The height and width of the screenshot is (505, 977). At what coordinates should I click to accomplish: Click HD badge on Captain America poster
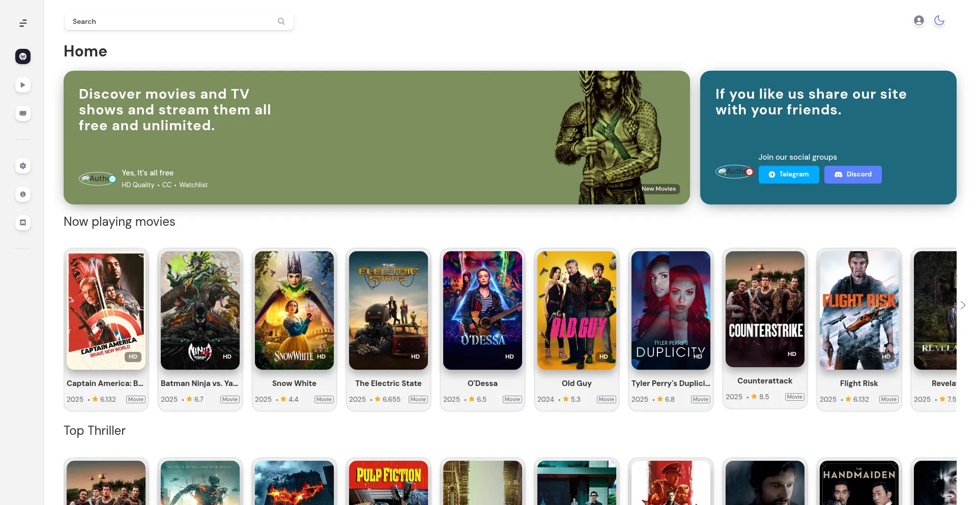tap(133, 357)
